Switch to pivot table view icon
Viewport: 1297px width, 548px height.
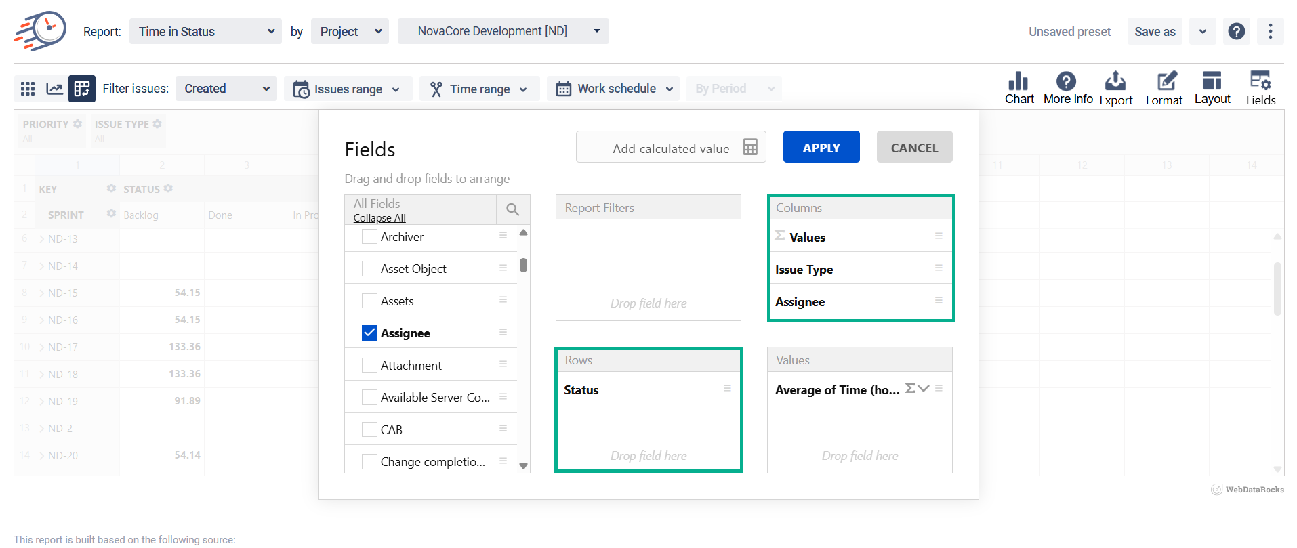(82, 89)
